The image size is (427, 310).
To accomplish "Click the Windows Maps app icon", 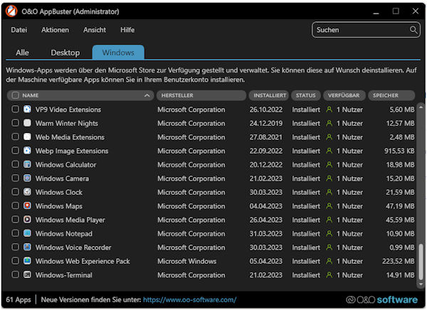I will click(27, 205).
